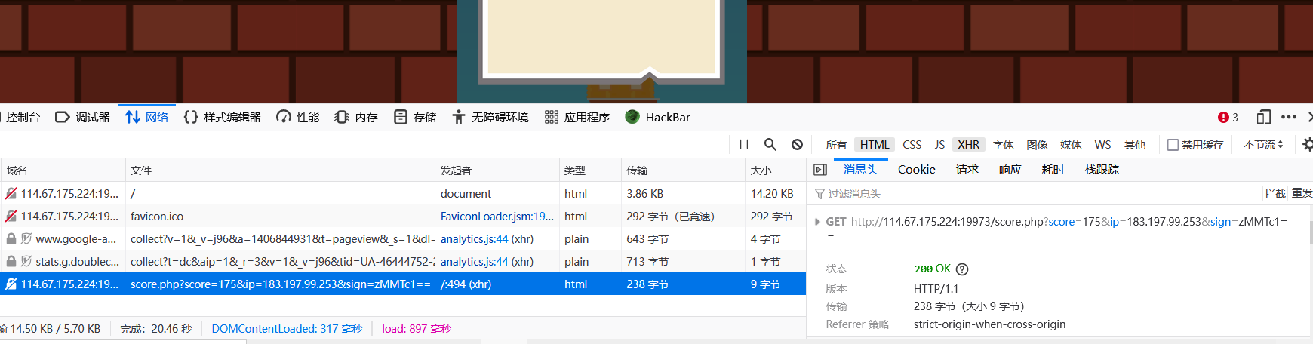Open the 控制台 console tab
The height and width of the screenshot is (344, 1313).
pyautogui.click(x=21, y=118)
